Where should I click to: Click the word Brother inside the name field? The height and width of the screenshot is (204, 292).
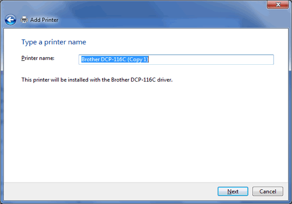[90, 60]
